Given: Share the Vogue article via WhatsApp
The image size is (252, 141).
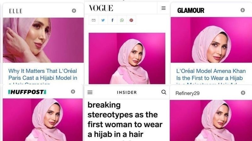Looking at the screenshot, I should click(122, 20).
